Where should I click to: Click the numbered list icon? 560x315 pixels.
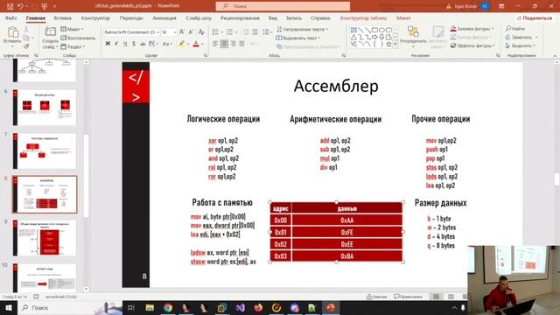(x=229, y=32)
